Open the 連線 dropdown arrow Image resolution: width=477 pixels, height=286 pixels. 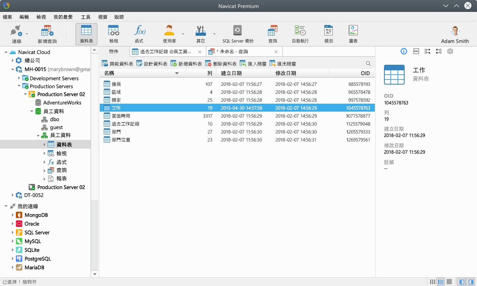coord(27,34)
